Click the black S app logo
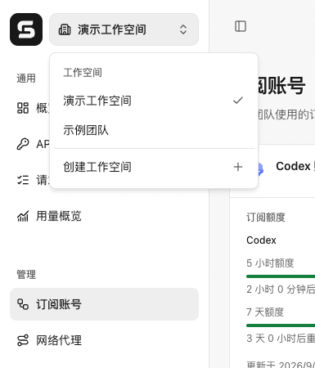Image resolution: width=315 pixels, height=368 pixels. (x=26, y=29)
